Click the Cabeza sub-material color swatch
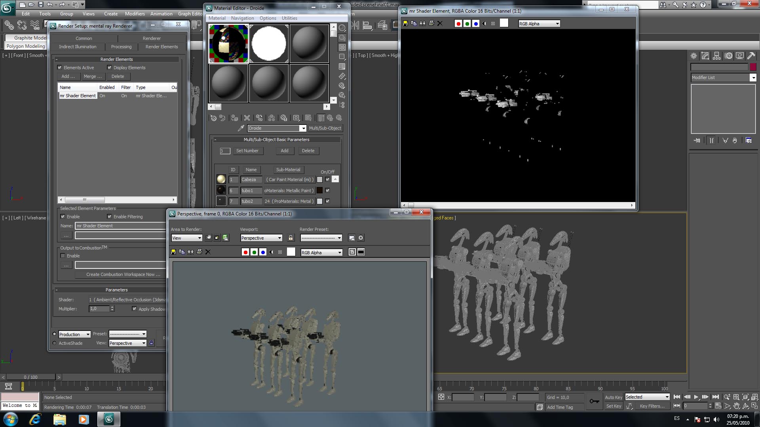Screen dimensions: 760x427 (x=319, y=179)
